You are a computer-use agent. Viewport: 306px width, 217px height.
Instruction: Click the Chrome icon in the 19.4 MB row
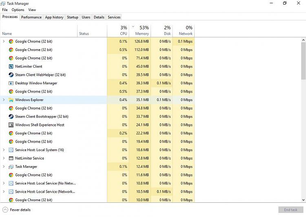(11, 142)
